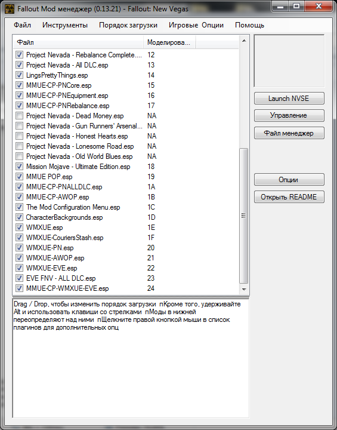Uncheck MMUE-CP-PNCore.esp checkbox

tap(19, 85)
